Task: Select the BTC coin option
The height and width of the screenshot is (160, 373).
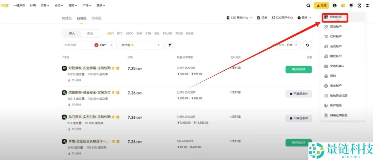Action: [x=120, y=33]
